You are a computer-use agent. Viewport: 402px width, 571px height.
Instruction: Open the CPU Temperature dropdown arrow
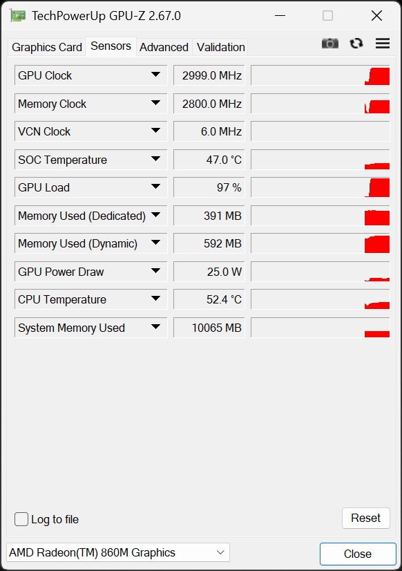click(155, 299)
